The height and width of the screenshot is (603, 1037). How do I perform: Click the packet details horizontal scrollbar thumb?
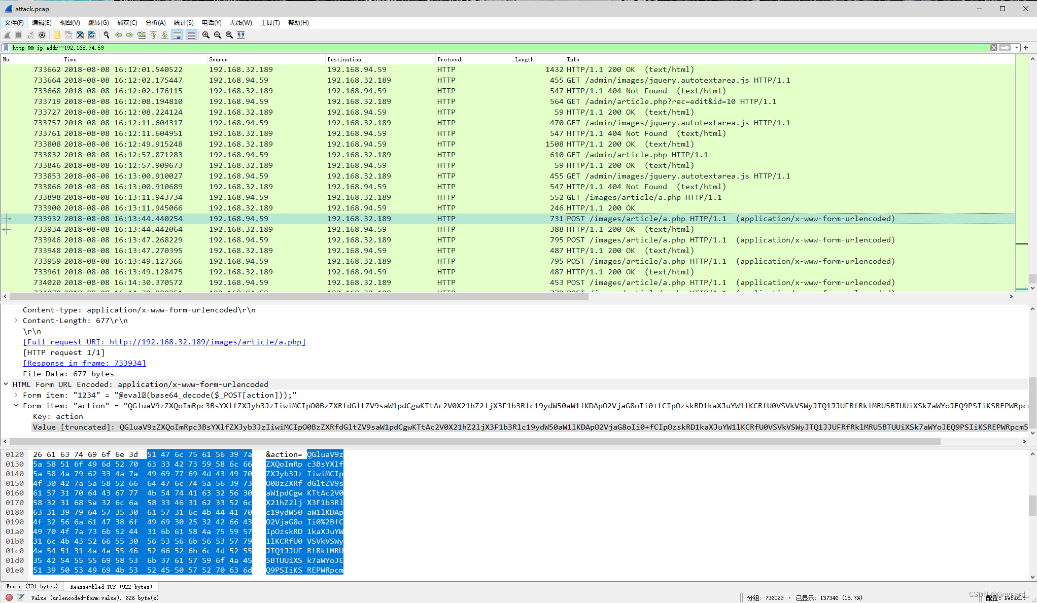[475, 441]
